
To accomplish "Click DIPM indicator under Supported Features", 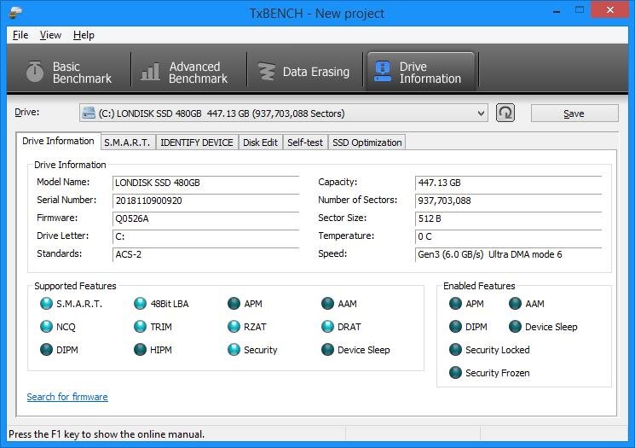I will [x=47, y=350].
